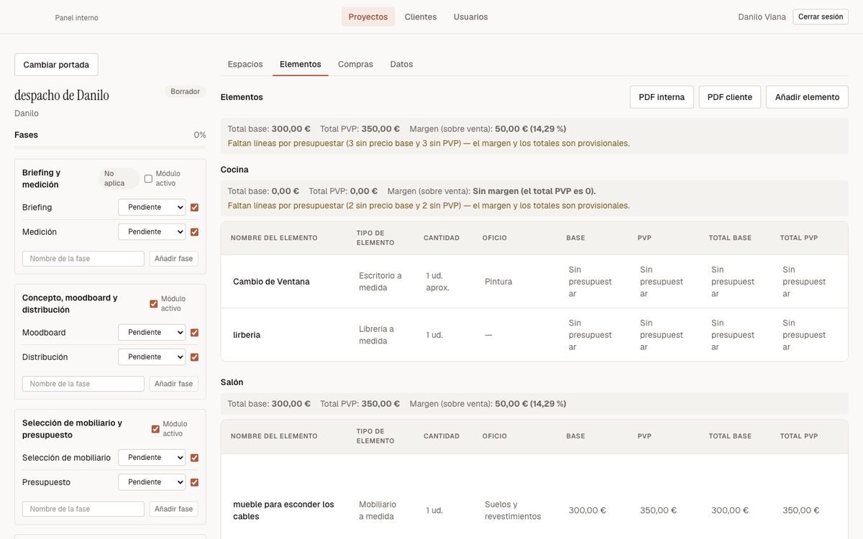
Task: Click Añadir fase below Presupuesto
Action: point(174,509)
